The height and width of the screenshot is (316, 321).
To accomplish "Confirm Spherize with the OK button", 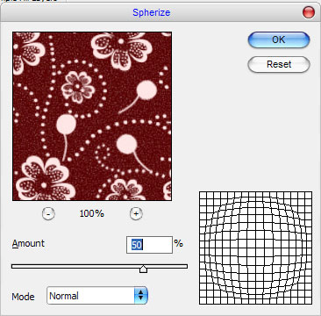I will (278, 39).
